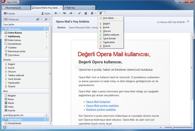Select Telefon edilecek label in sidebar

tap(25, 76)
